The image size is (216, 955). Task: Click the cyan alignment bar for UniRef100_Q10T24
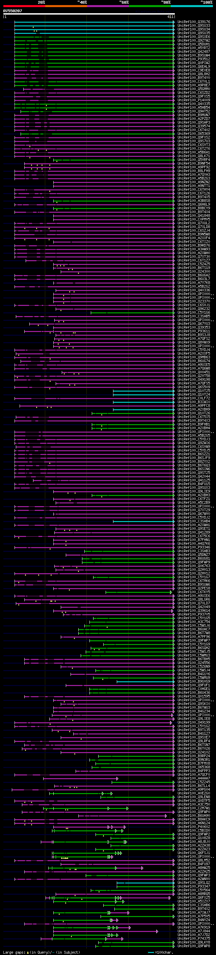(x=144, y=394)
